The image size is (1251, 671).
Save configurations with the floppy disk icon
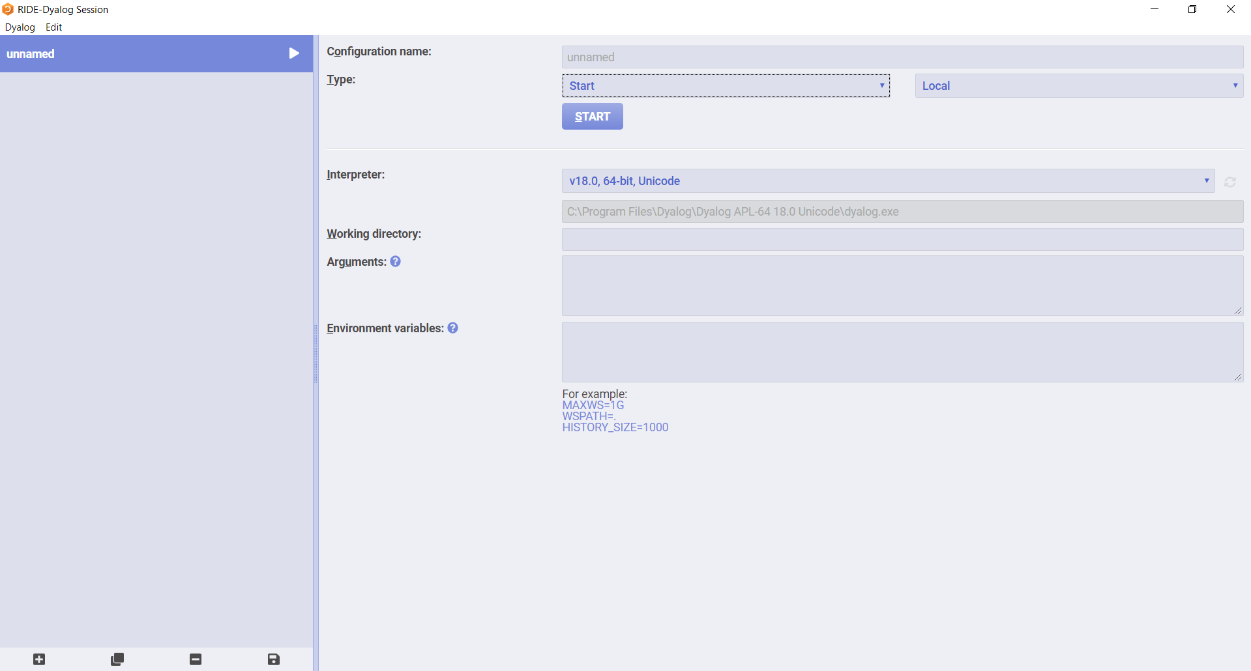coord(274,659)
